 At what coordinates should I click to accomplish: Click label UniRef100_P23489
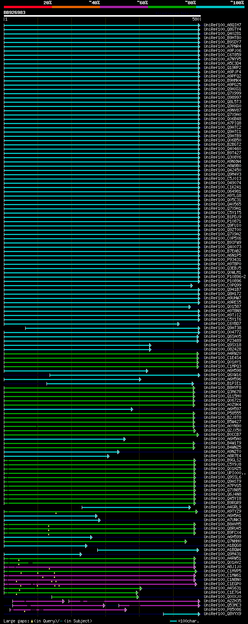coord(222,341)
